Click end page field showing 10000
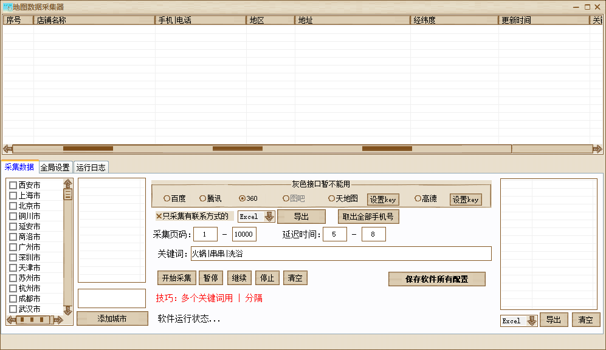 click(244, 234)
